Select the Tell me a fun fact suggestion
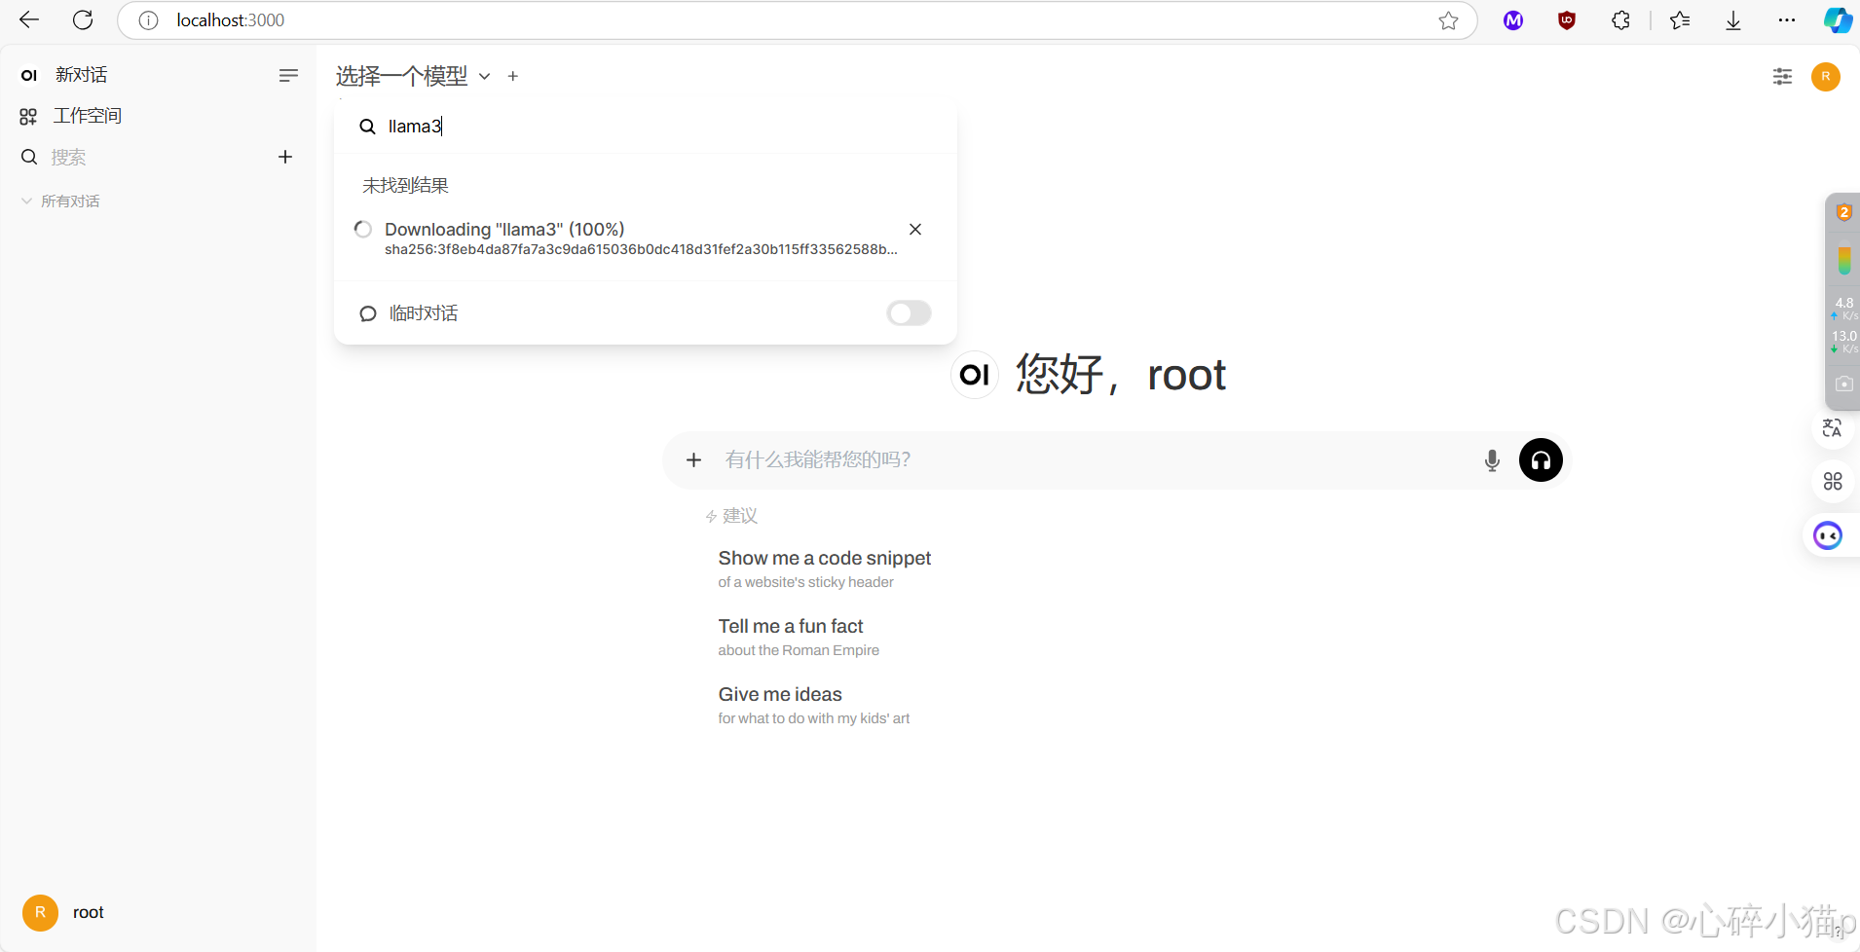The image size is (1860, 952). 790,626
